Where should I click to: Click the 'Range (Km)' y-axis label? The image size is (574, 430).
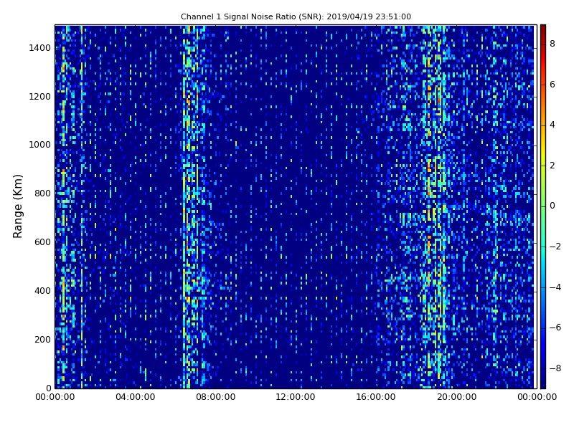coord(17,206)
